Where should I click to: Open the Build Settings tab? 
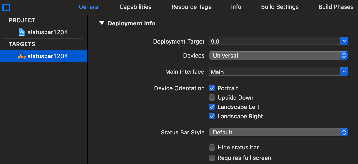[280, 7]
